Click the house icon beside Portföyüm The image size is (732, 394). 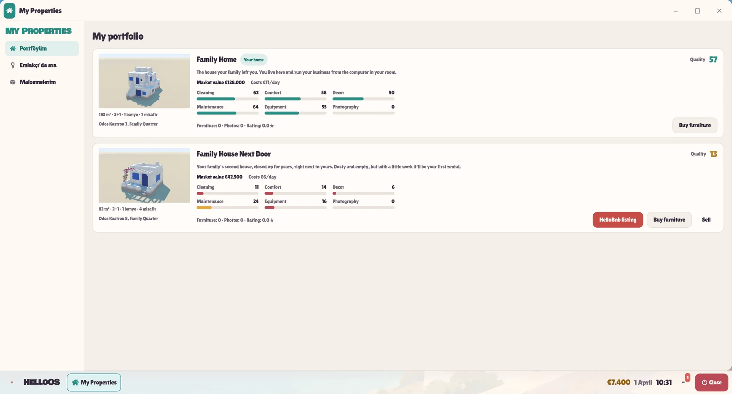tap(13, 49)
